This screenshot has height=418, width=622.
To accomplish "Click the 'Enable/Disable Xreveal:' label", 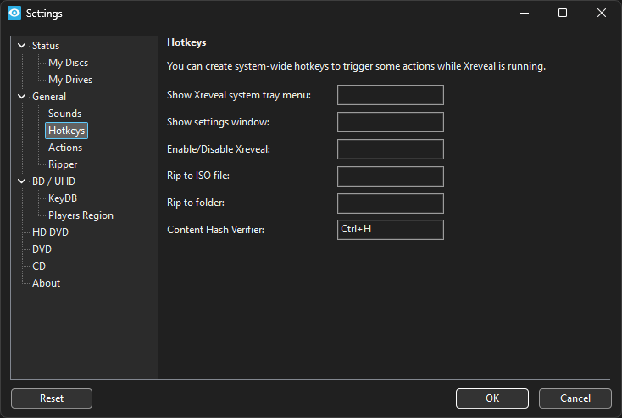I will click(x=219, y=149).
